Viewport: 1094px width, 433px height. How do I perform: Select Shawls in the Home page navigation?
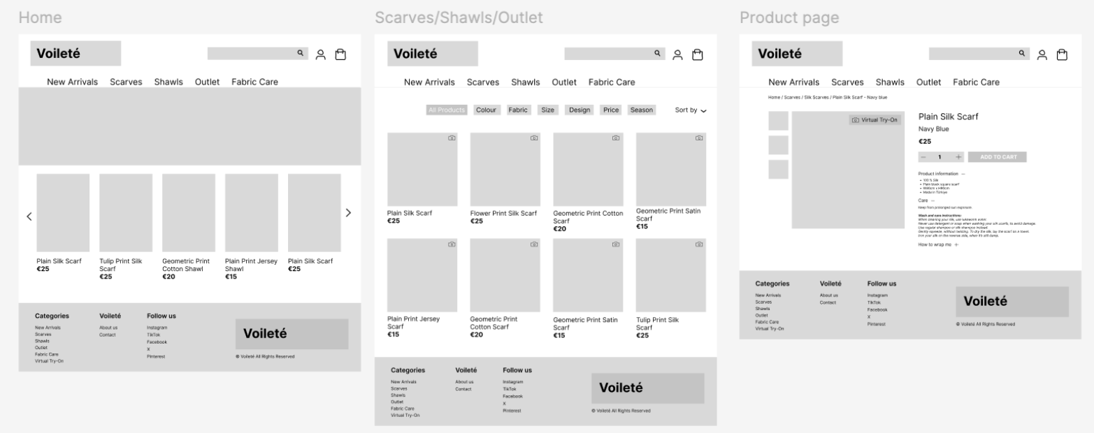pyautogui.click(x=170, y=82)
